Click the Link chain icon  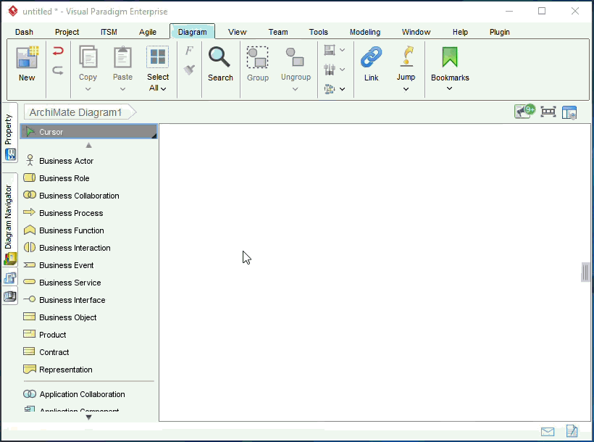[371, 57]
